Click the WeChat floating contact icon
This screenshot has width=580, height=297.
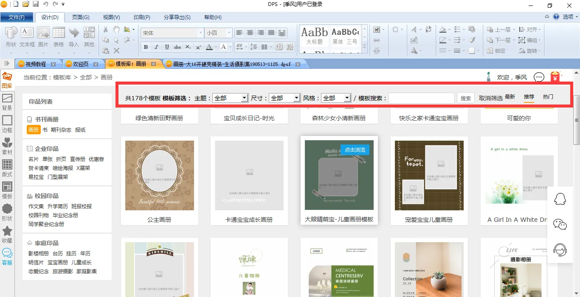pyautogui.click(x=560, y=224)
